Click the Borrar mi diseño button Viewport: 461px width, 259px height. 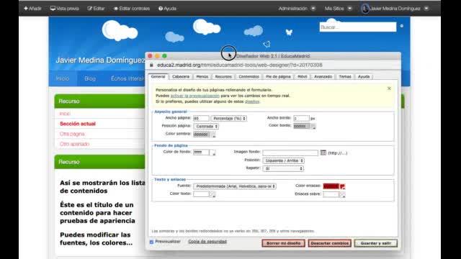pos(283,243)
